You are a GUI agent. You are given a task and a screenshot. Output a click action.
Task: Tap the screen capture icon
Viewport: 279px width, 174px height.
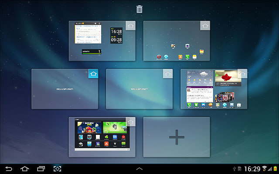click(x=58, y=168)
